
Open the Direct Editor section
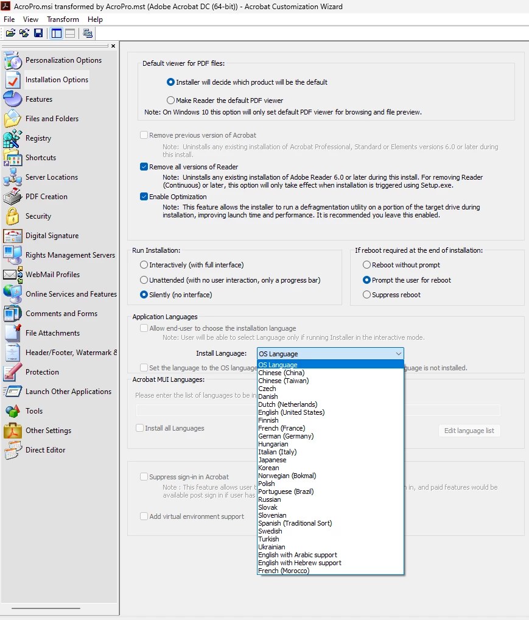[x=45, y=450]
